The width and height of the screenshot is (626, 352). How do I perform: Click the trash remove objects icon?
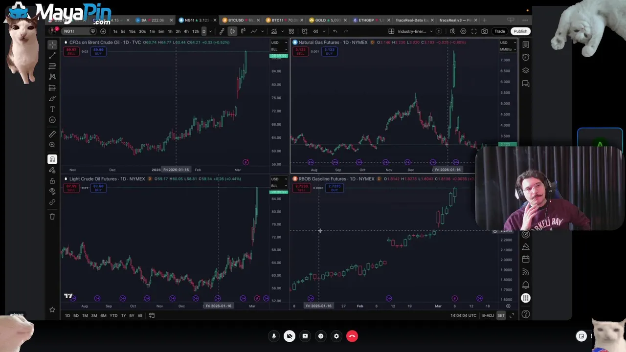click(x=52, y=217)
